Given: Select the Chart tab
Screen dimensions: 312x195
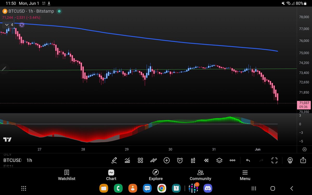Looking at the screenshot, I should point(111,175).
